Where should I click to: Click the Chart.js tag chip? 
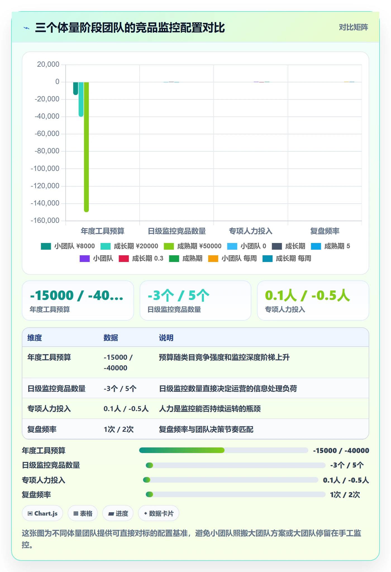pyautogui.click(x=42, y=513)
